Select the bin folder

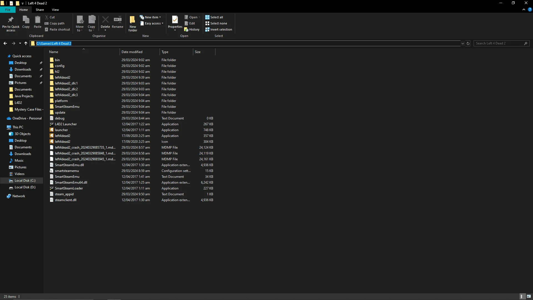pyautogui.click(x=57, y=60)
